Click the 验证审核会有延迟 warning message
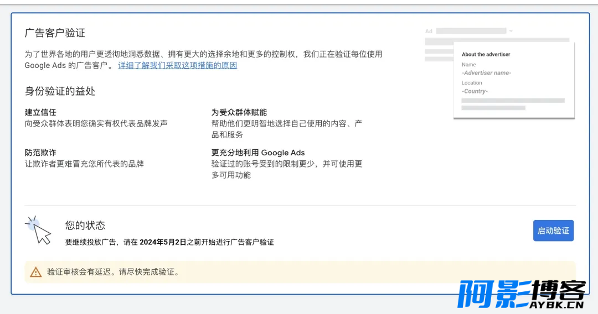Screen dimensions: 598x314 click(114, 272)
